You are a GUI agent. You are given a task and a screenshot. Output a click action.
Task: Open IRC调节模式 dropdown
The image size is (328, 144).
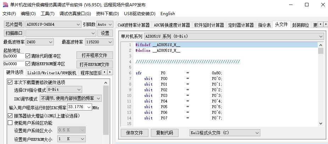[70, 98]
